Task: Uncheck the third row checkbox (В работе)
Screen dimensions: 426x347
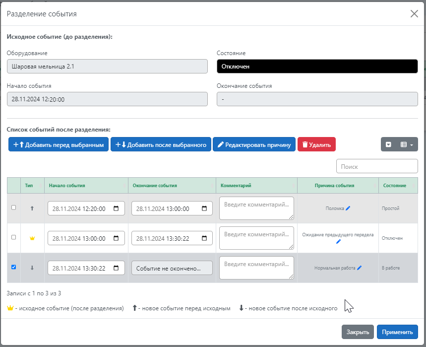Action: click(13, 267)
